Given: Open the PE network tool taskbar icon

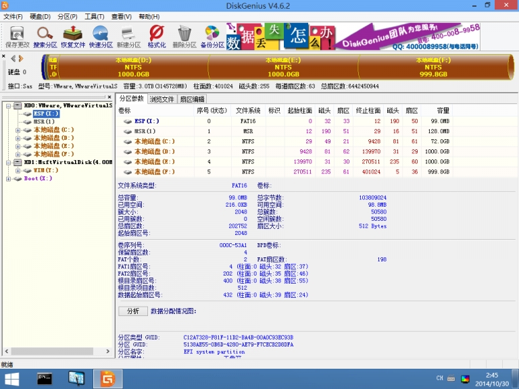Looking at the screenshot, I should (x=77, y=378).
